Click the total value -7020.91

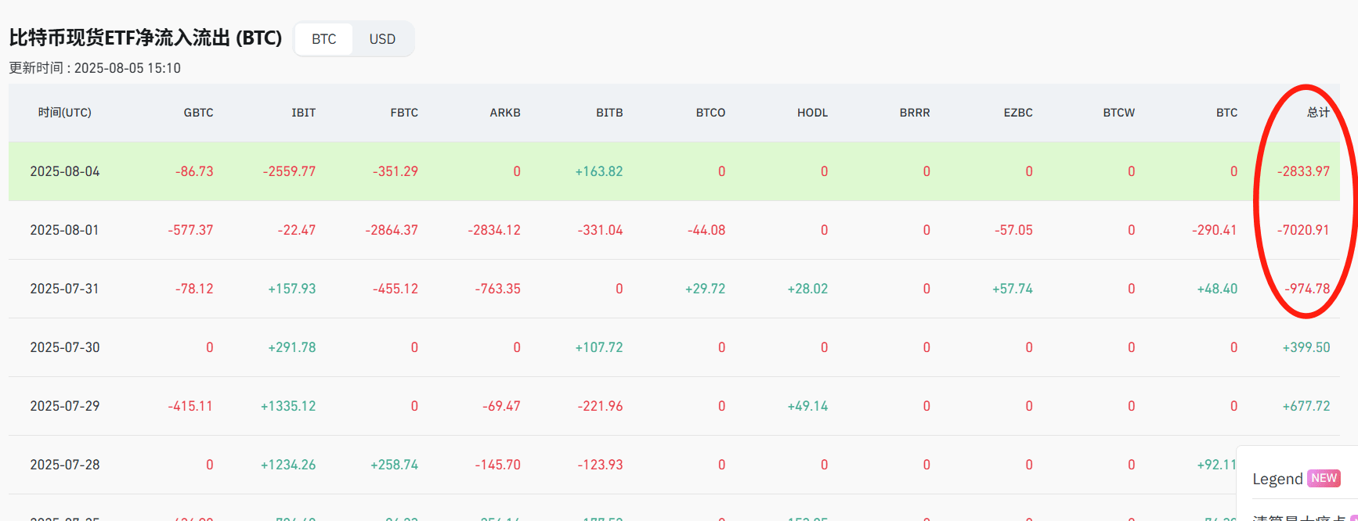(x=1304, y=230)
